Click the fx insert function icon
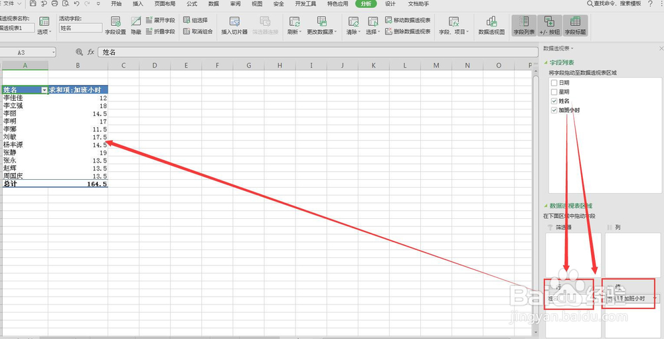664x339 pixels. tap(90, 52)
